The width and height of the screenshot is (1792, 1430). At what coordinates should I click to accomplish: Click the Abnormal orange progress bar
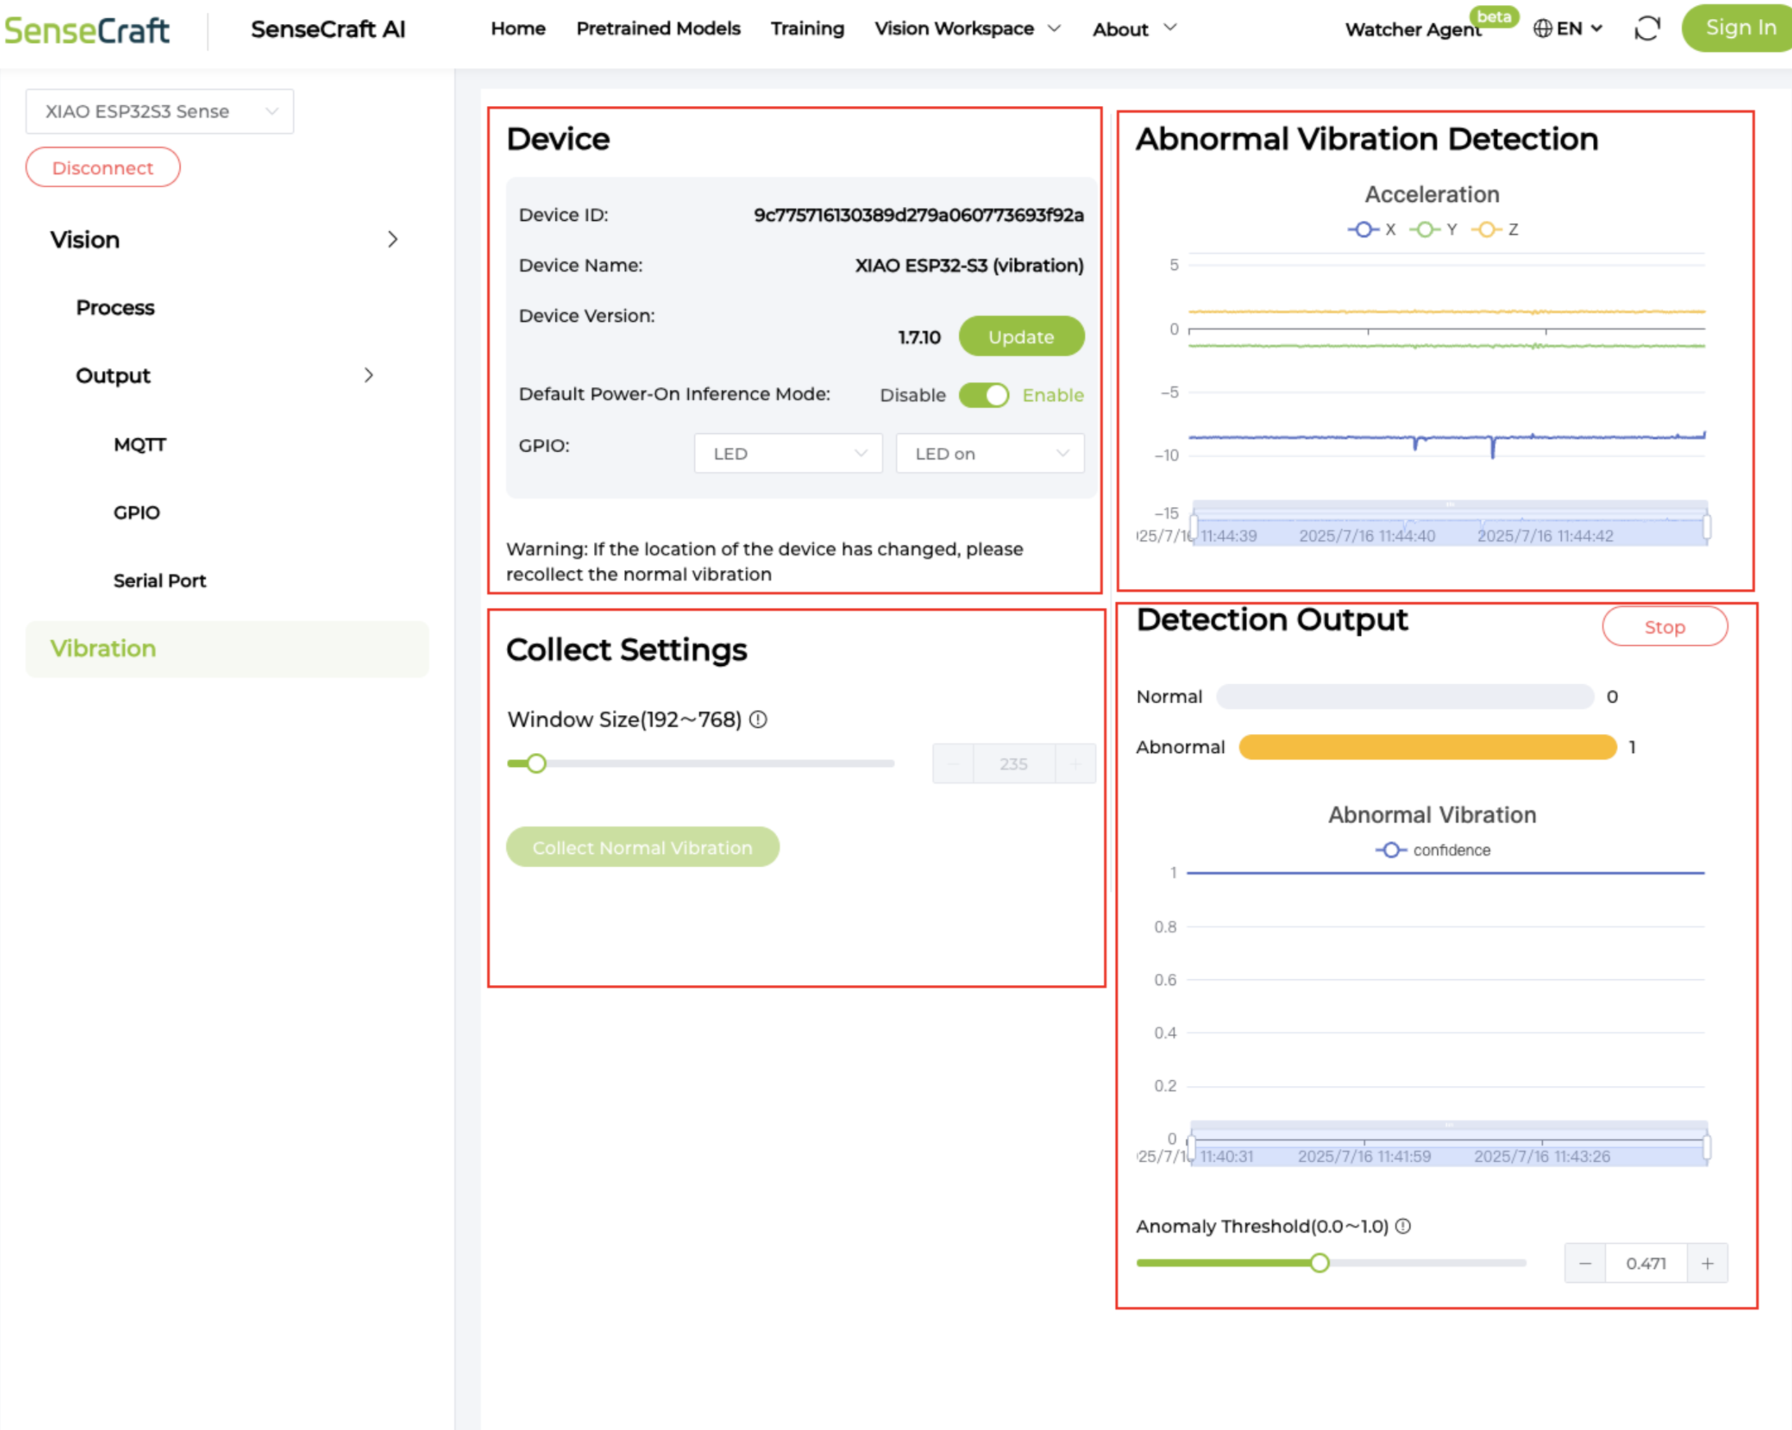point(1427,747)
